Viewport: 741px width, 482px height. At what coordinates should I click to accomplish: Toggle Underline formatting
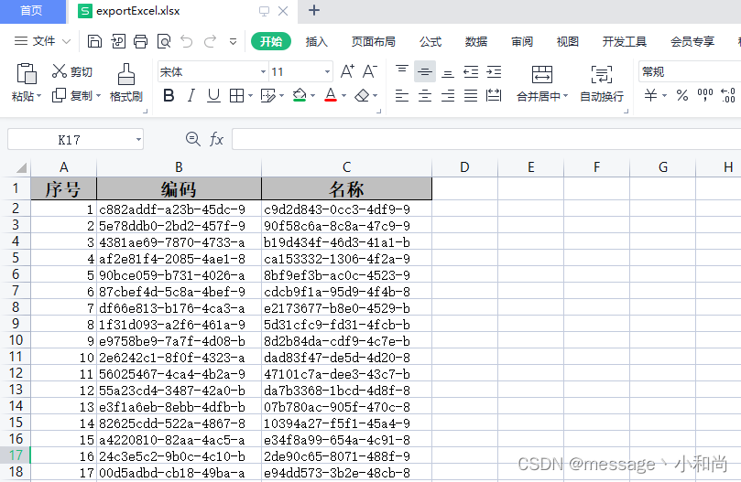pos(213,96)
